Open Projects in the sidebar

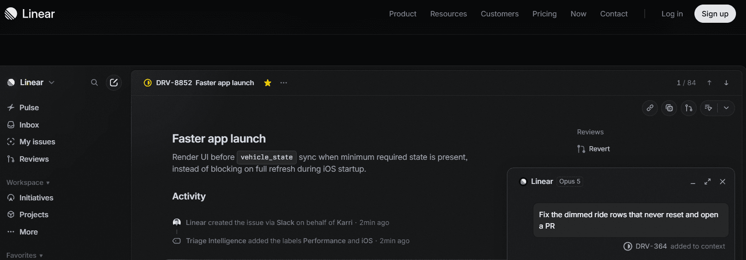tap(27, 214)
